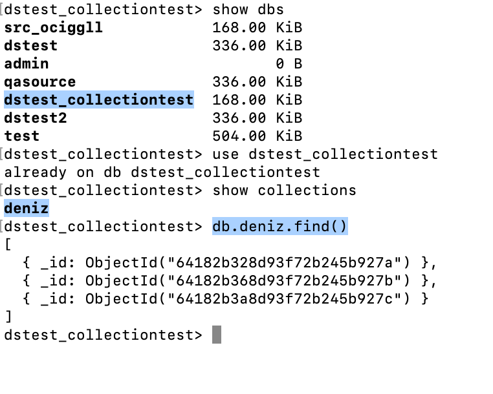The height and width of the screenshot is (394, 493).
Task: Click the test database name
Action: point(21,136)
